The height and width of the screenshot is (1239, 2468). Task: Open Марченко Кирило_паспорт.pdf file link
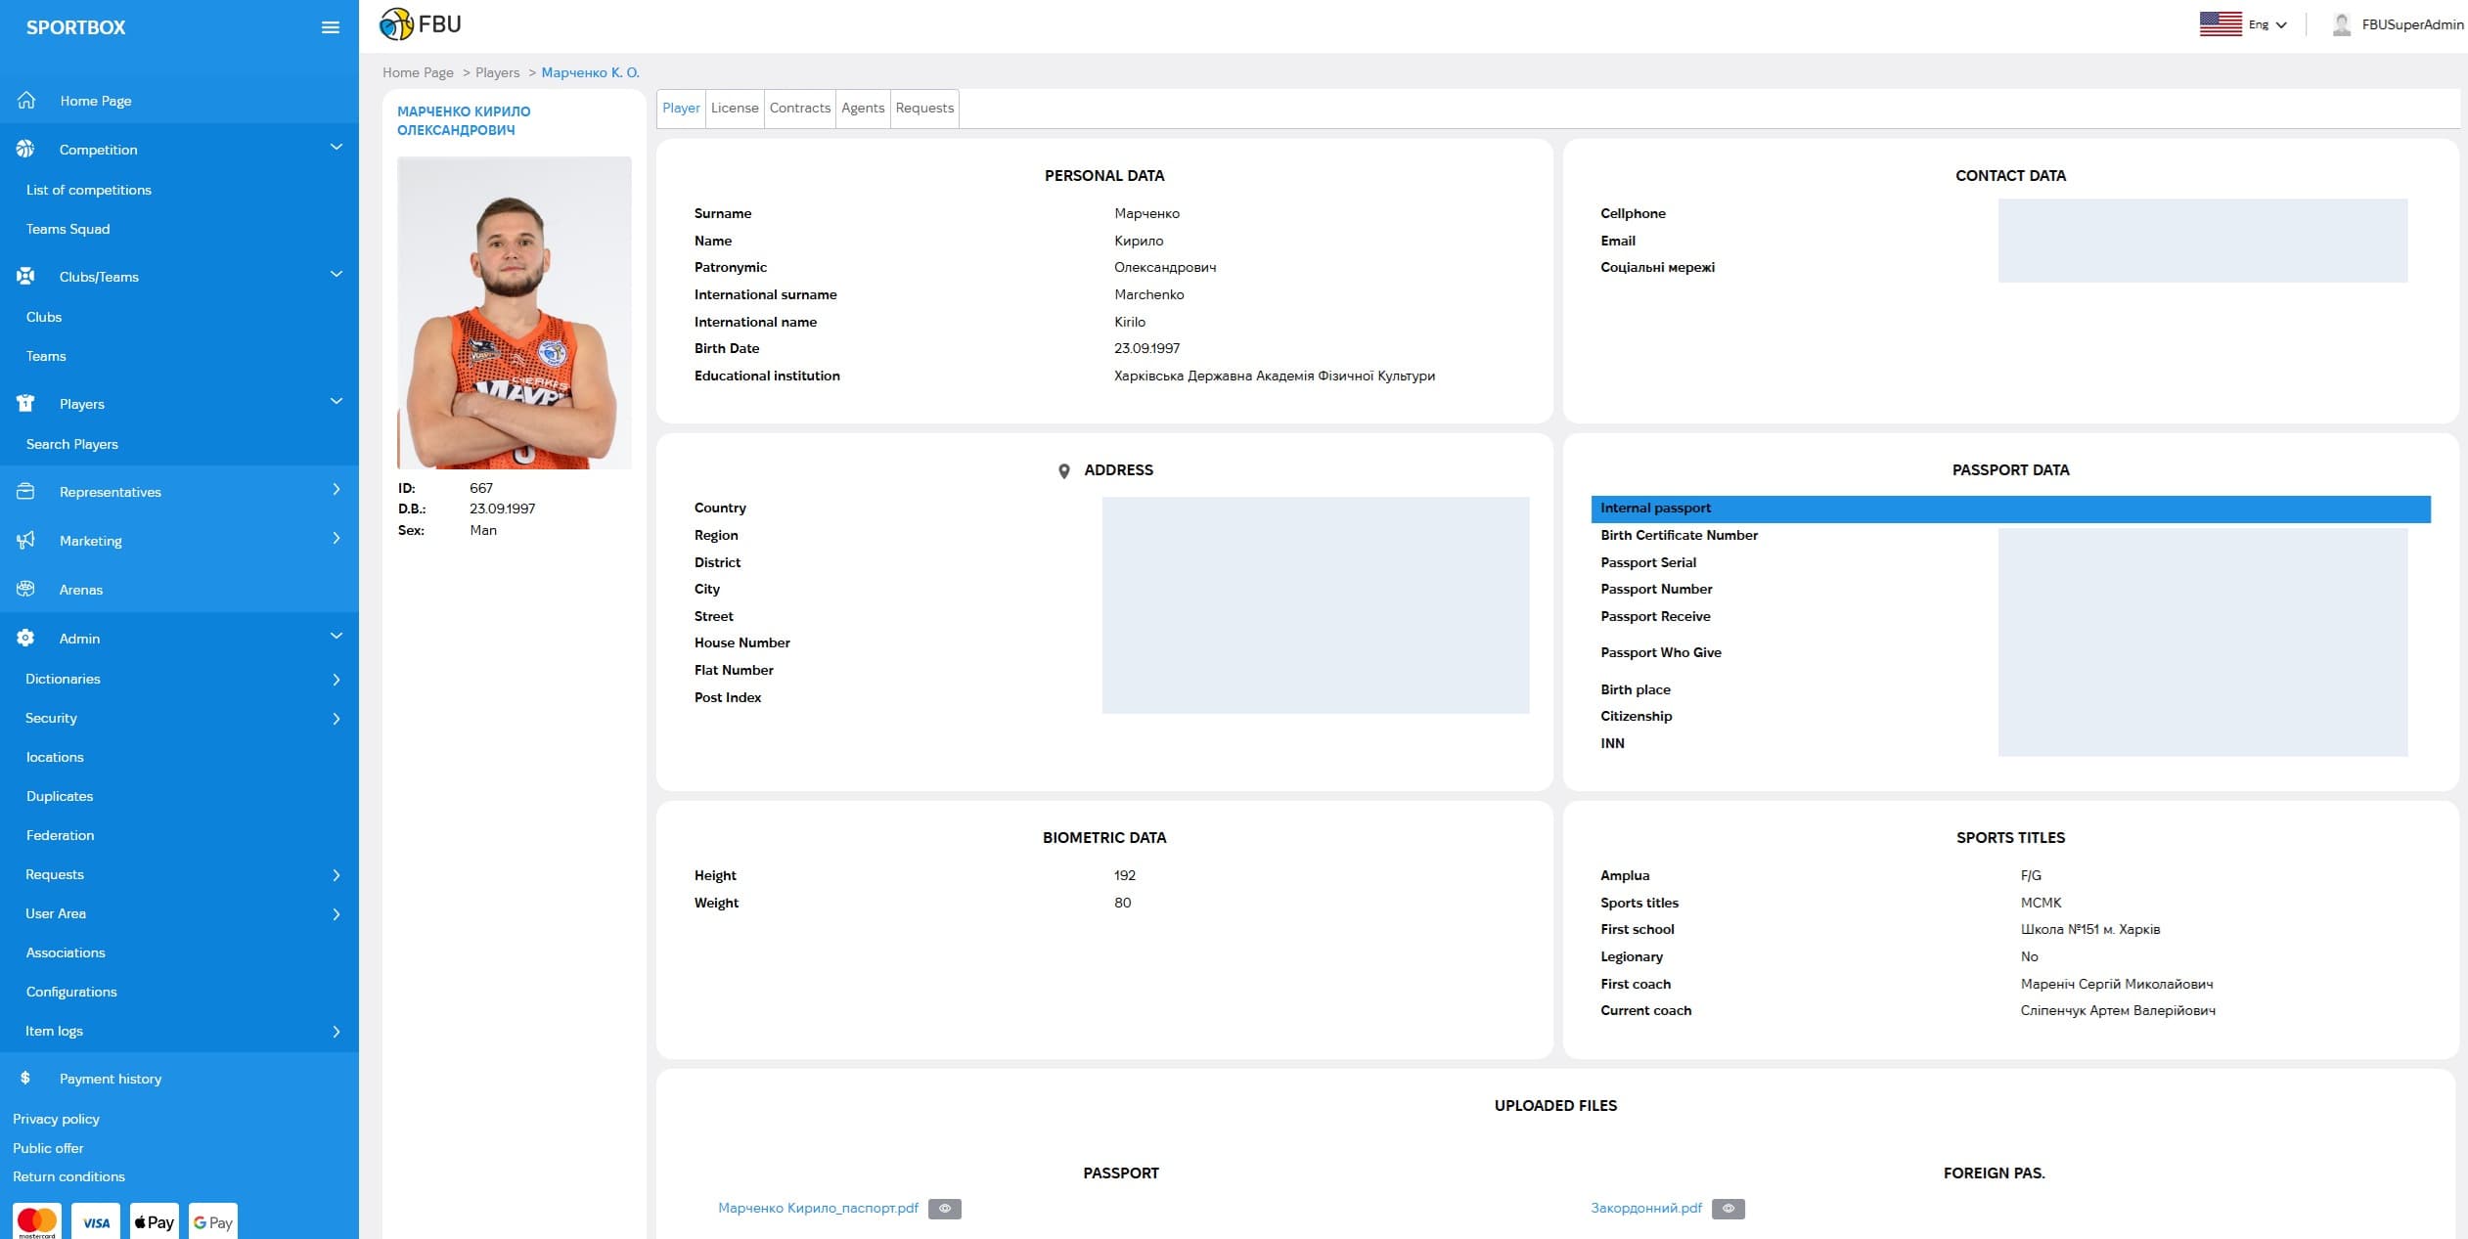coord(818,1209)
